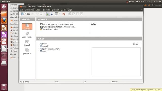Viewport: 162px width, 91px height.
Task: Click the Save toolbar icon
Action: (x=32, y=14)
